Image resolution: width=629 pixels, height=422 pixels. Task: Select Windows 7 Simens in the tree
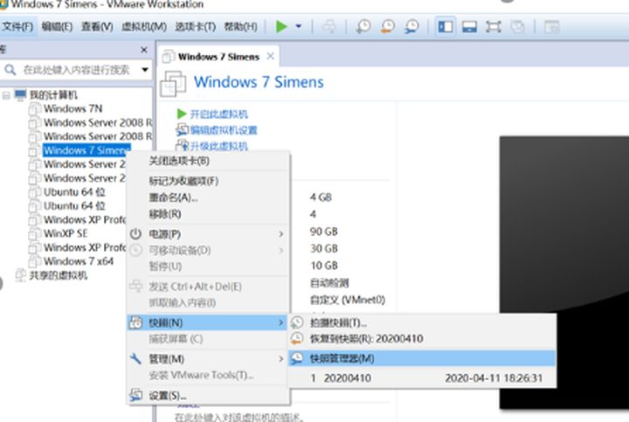click(x=86, y=150)
